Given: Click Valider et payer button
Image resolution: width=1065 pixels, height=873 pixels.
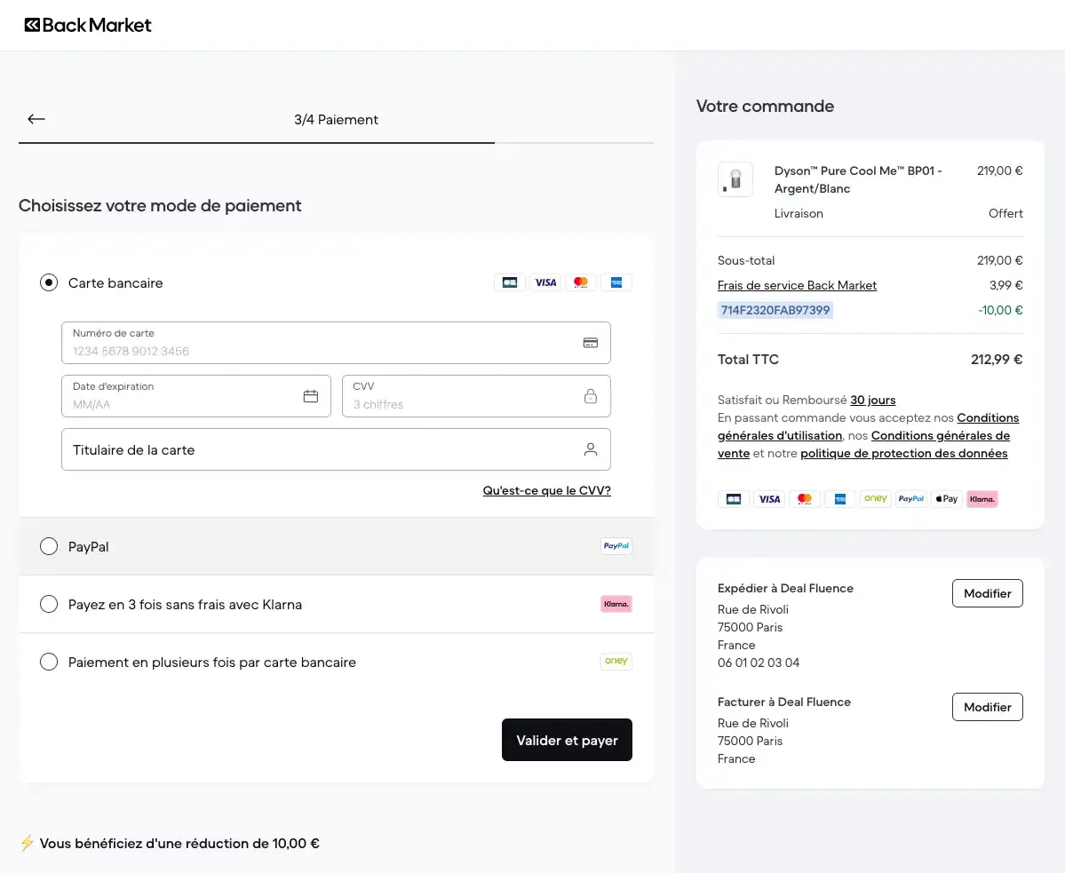Looking at the screenshot, I should pyautogui.click(x=567, y=740).
